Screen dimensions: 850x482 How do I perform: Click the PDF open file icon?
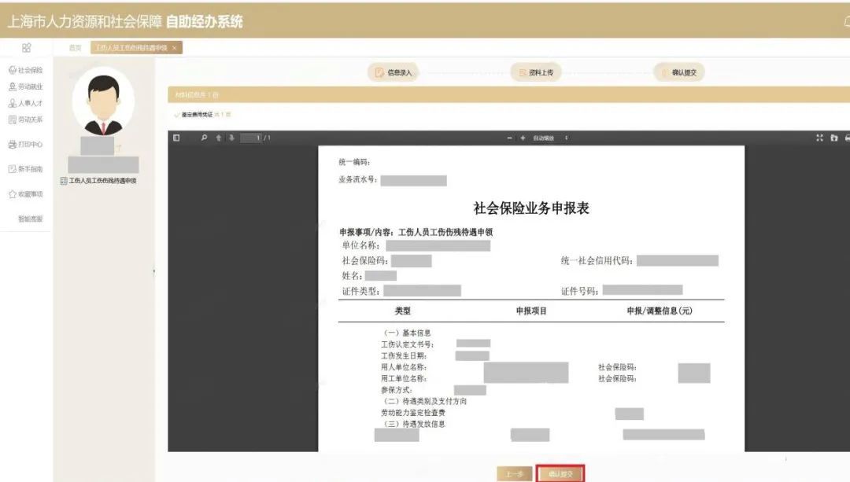tap(833, 138)
